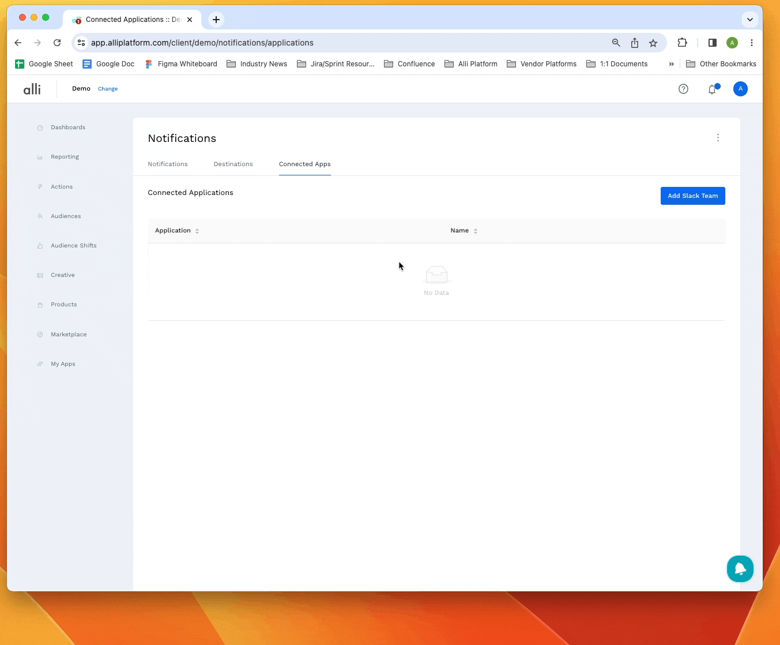Reload the page
Viewport: 780px width, 645px height.
[x=57, y=43]
